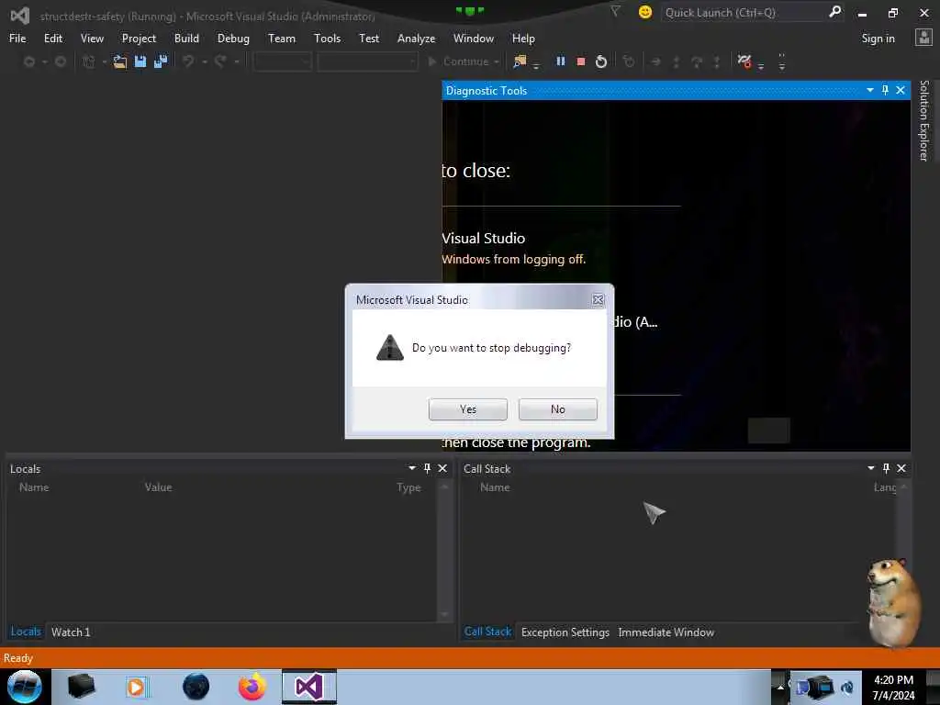Viewport: 940px width, 705px height.
Task: Click the Undo toolbar icon
Action: point(188,62)
